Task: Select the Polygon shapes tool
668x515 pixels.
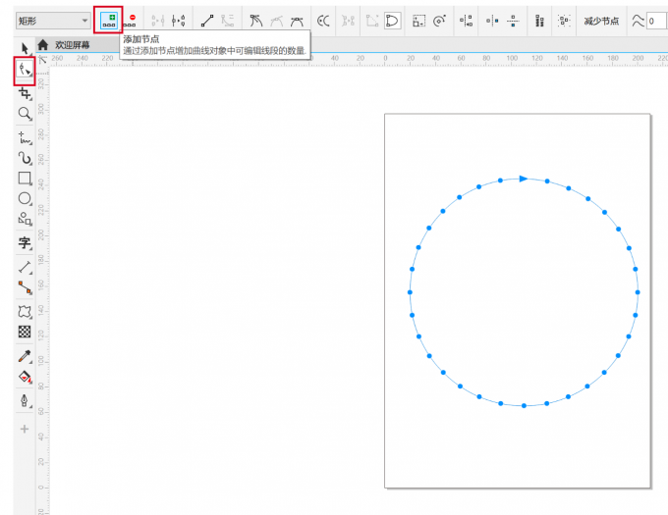Action: (25, 219)
